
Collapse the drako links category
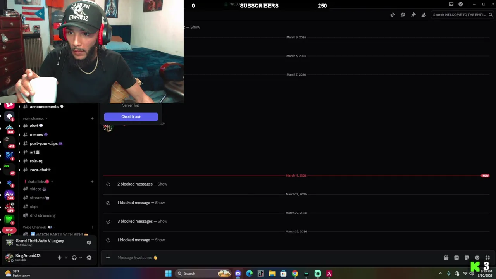(39, 181)
